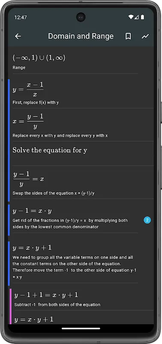162x344 pixels.
Task: Bookmark this Domain and Range solution
Action: [128, 37]
